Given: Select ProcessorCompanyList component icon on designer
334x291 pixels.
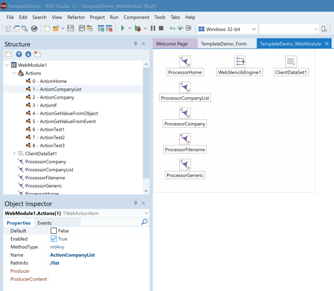Looking at the screenshot, I should (185, 87).
